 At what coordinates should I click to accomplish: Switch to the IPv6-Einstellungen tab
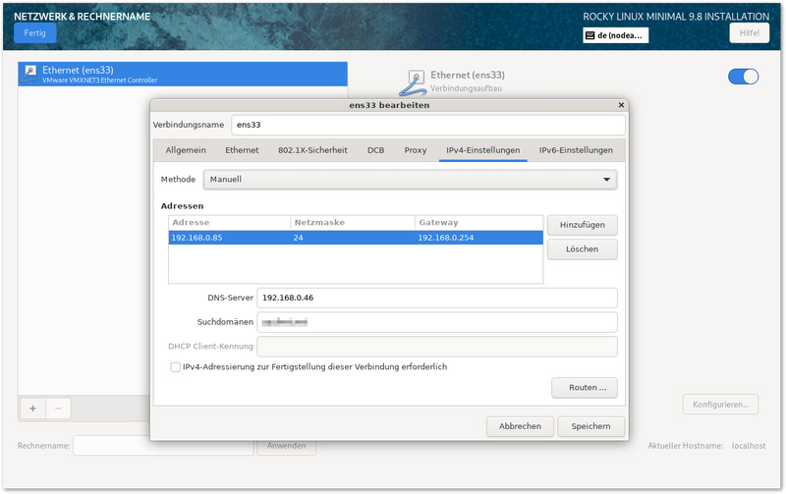(x=576, y=150)
